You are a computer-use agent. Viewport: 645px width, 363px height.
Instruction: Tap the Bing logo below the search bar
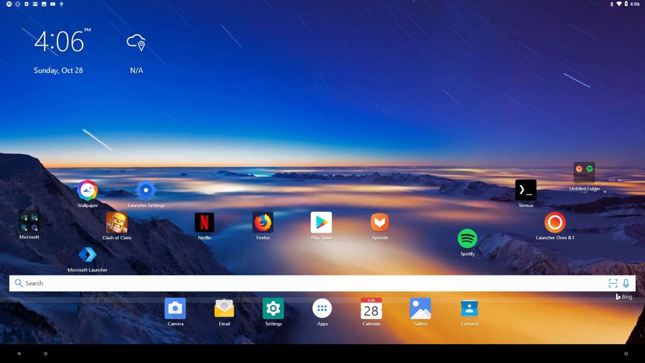coord(624,297)
